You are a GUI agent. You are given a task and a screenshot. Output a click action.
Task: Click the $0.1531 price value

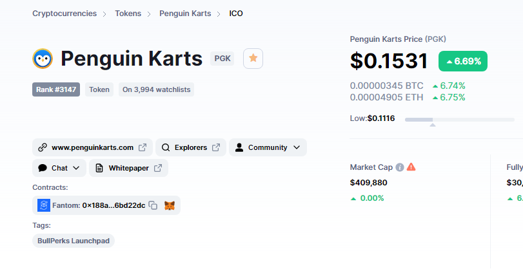coord(389,61)
